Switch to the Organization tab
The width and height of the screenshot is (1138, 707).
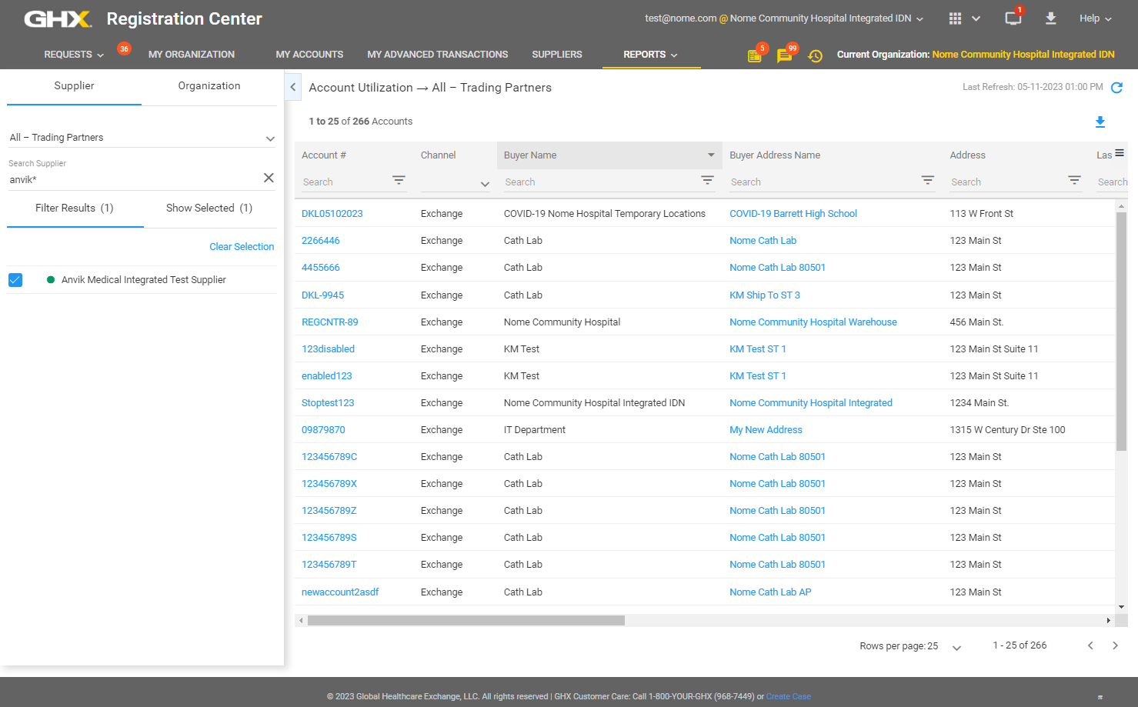tap(209, 86)
